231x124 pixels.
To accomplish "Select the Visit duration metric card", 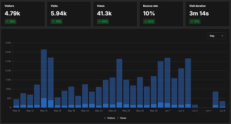I will (208, 14).
